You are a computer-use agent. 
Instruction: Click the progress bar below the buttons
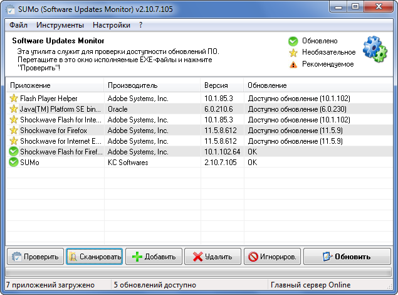tap(198, 272)
